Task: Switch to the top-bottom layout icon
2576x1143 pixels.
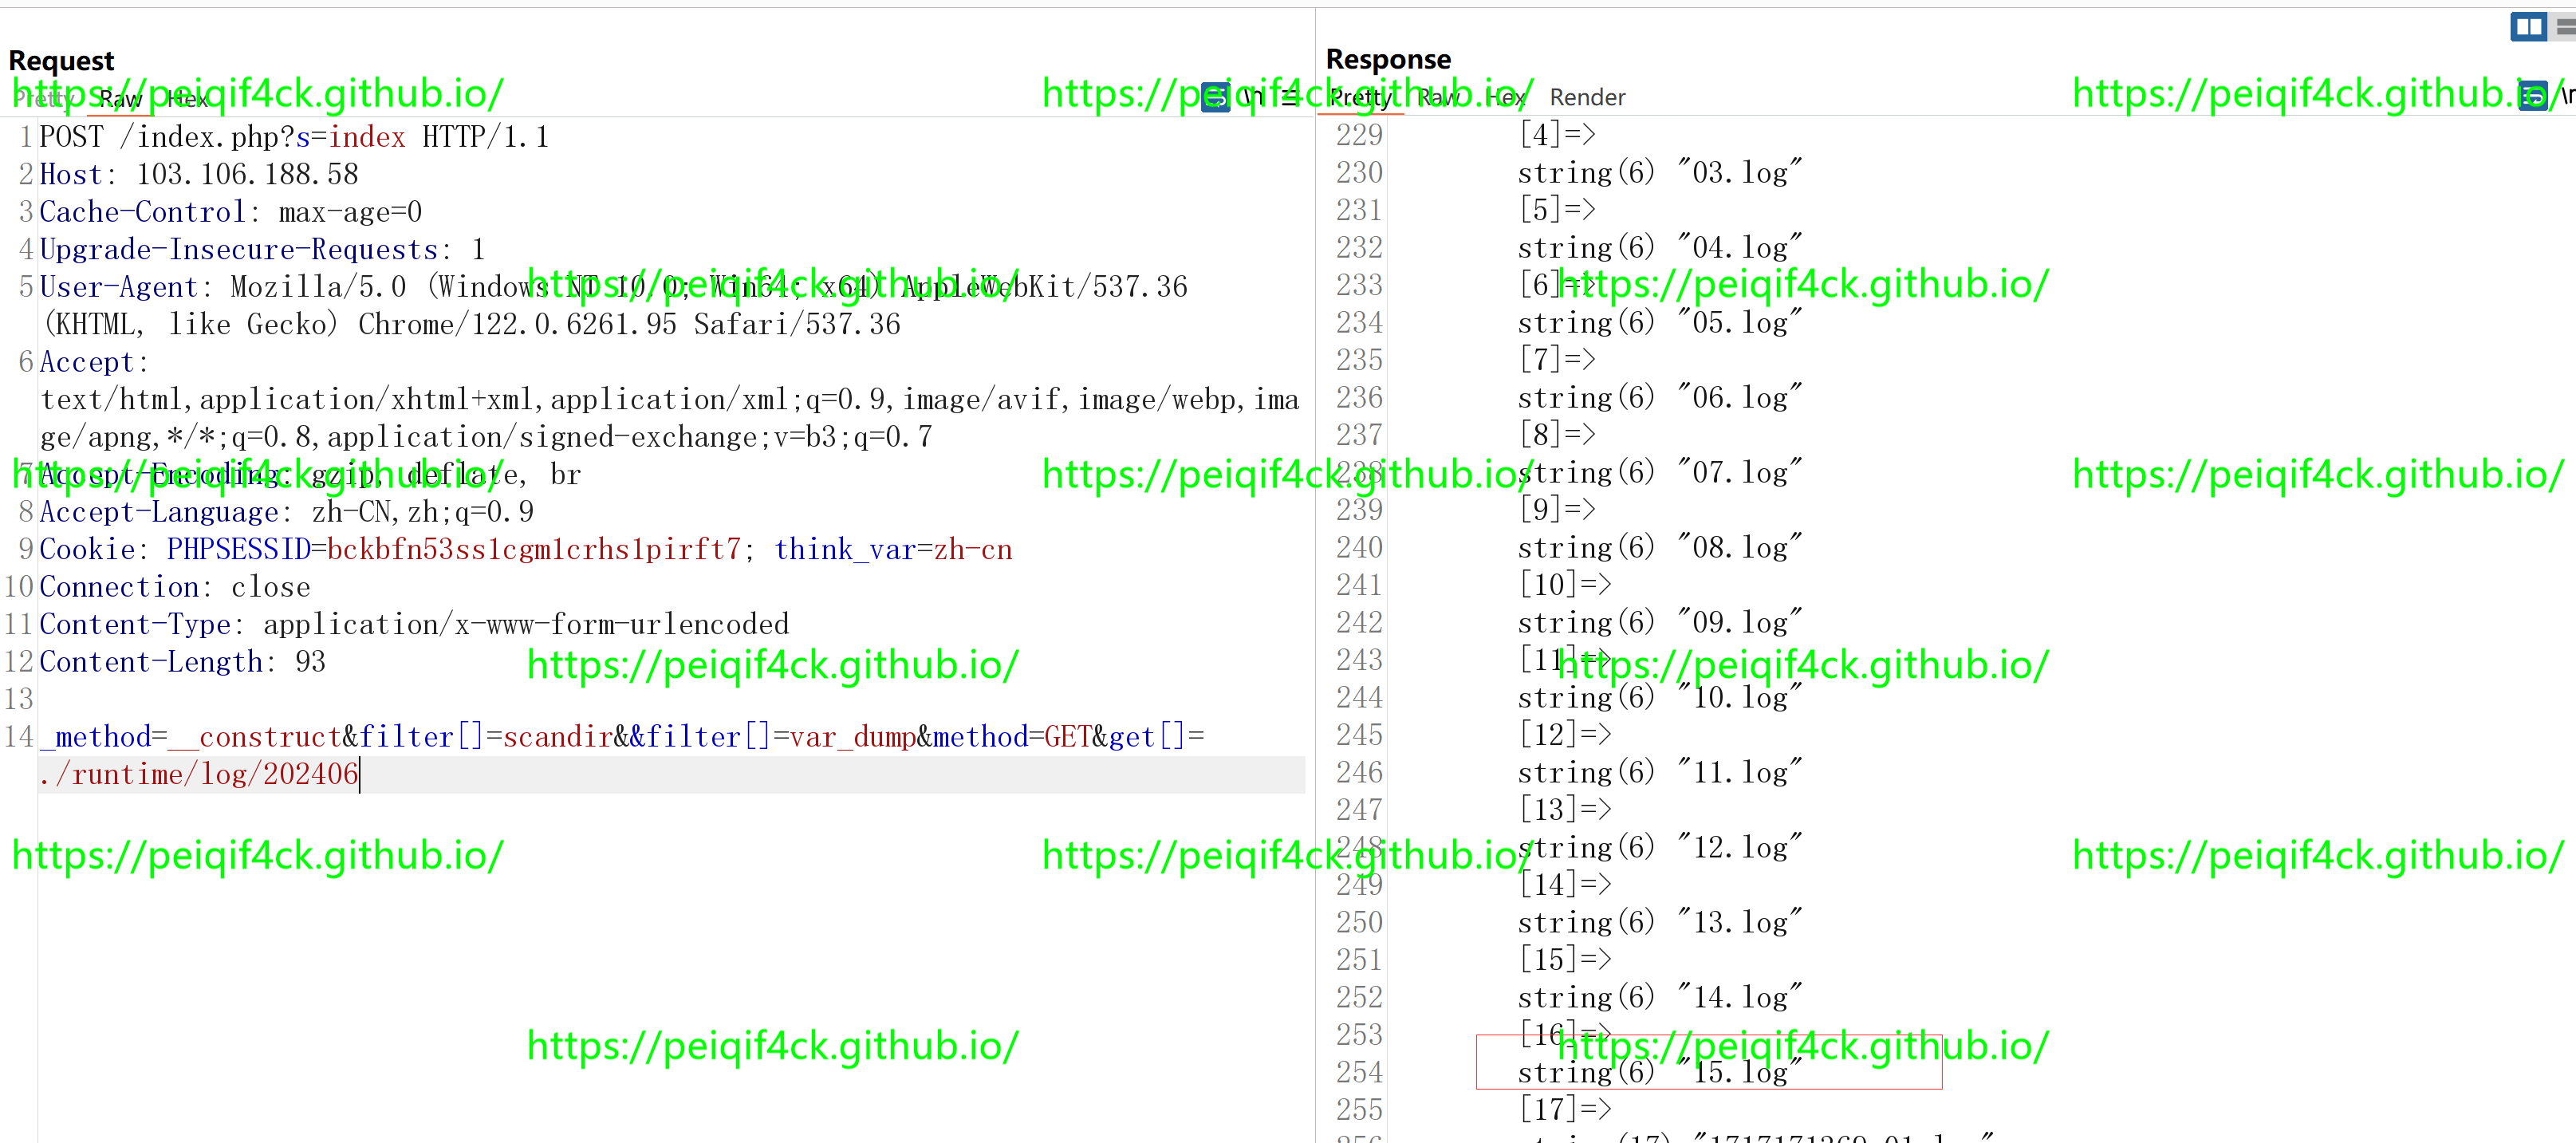Action: tap(2566, 27)
